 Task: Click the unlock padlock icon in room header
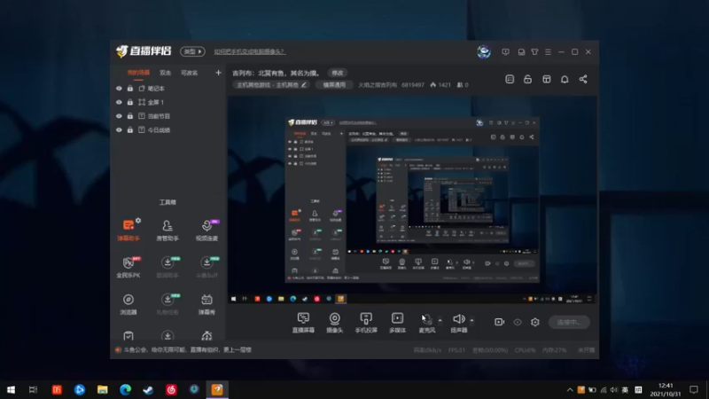point(527,79)
